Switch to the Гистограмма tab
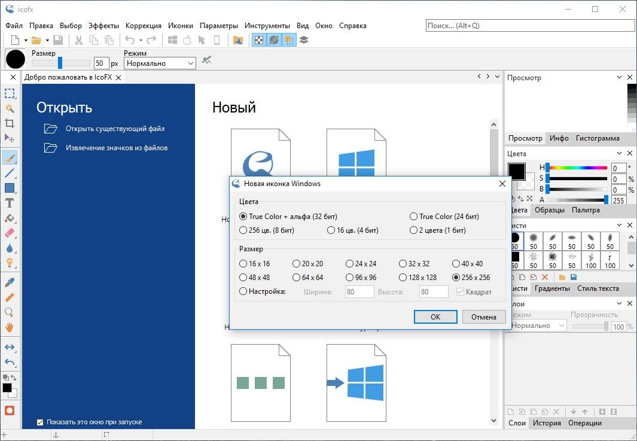637x441 pixels. click(597, 138)
